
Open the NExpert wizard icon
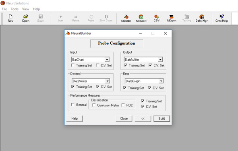tap(172, 19)
